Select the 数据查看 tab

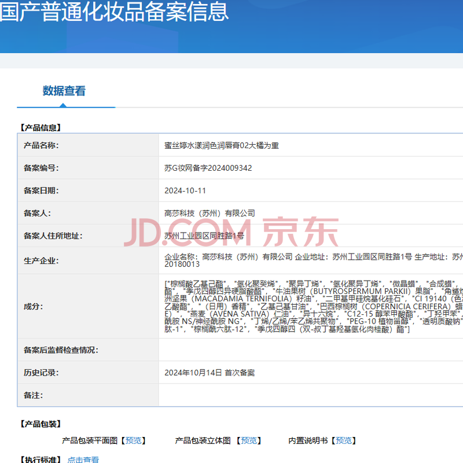coord(64,91)
